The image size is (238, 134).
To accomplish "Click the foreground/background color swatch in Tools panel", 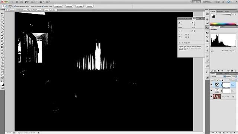I will coord(3,84).
